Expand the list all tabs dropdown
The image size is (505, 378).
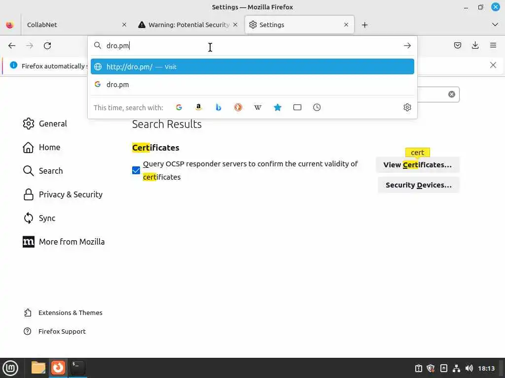coord(495,25)
